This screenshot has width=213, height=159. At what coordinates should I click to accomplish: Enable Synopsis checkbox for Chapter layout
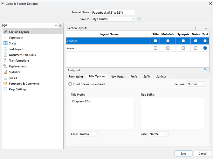tap(183, 41)
